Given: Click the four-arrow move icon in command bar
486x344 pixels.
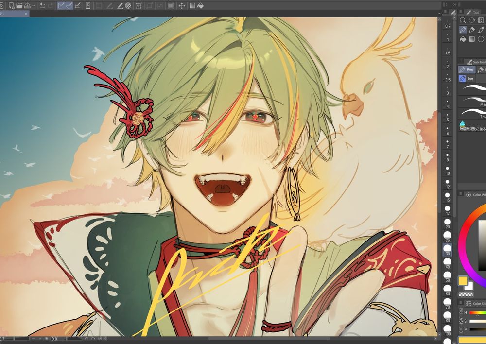Looking at the screenshot, I should coord(182,5).
